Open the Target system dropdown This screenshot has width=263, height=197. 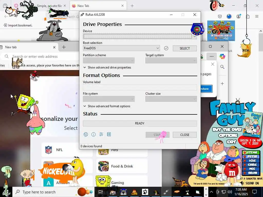tap(171, 61)
